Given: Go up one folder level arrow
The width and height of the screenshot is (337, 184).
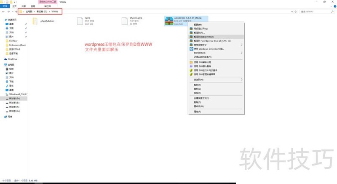Looking at the screenshot, I should pos(16,12).
